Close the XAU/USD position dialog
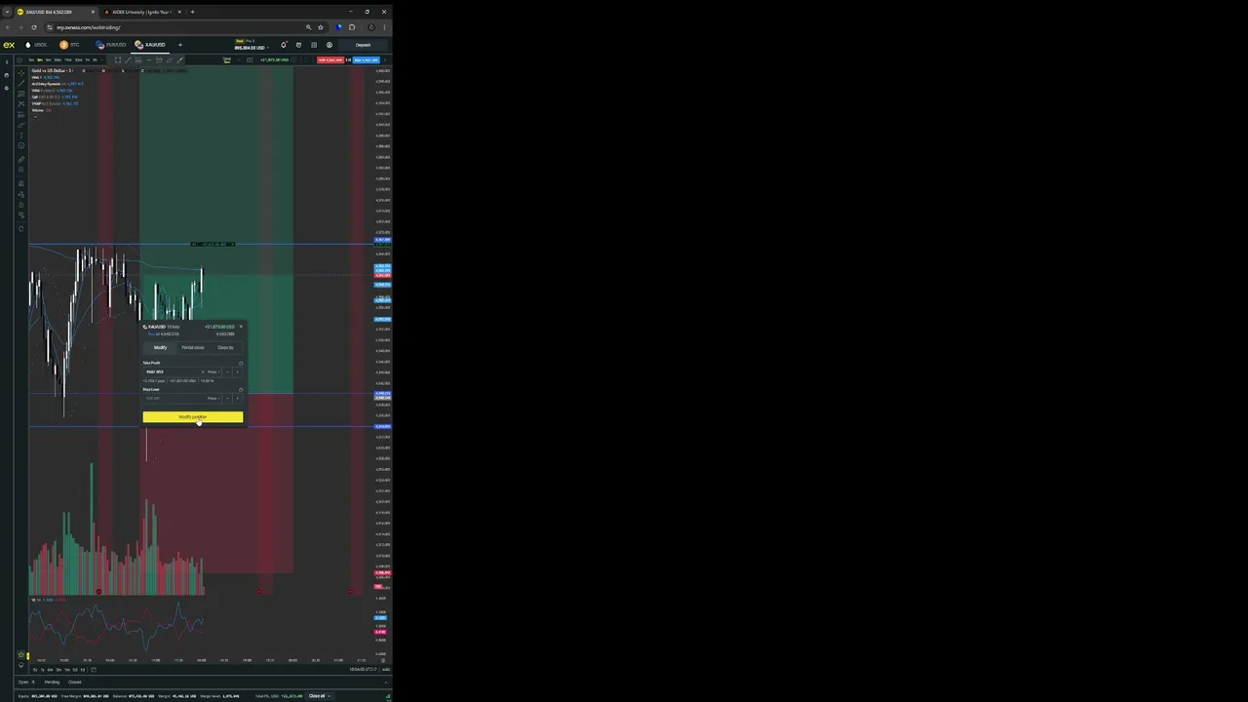The height and width of the screenshot is (702, 1248). (241, 327)
